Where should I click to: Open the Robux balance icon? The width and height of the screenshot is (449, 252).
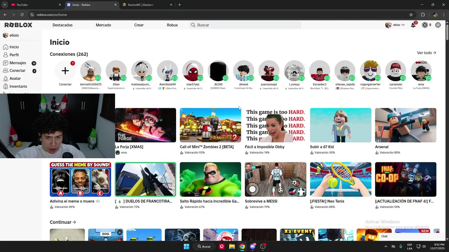coord(425,25)
